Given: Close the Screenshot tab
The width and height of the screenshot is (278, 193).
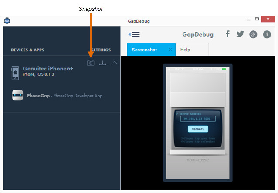Looking at the screenshot, I should click(170, 50).
